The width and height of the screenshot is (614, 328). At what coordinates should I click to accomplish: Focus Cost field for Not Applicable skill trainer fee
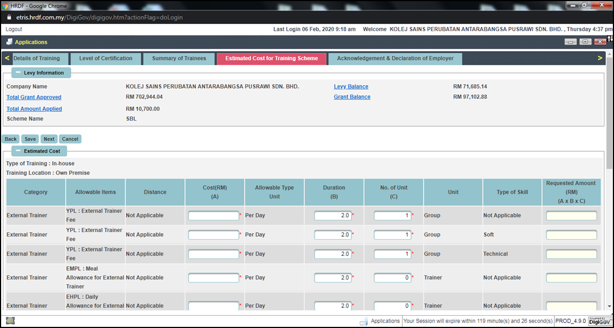click(213, 215)
